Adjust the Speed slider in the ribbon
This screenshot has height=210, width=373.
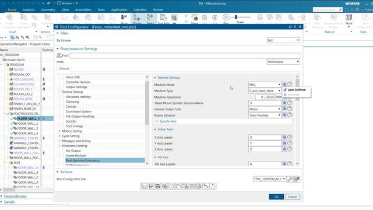tap(236, 17)
